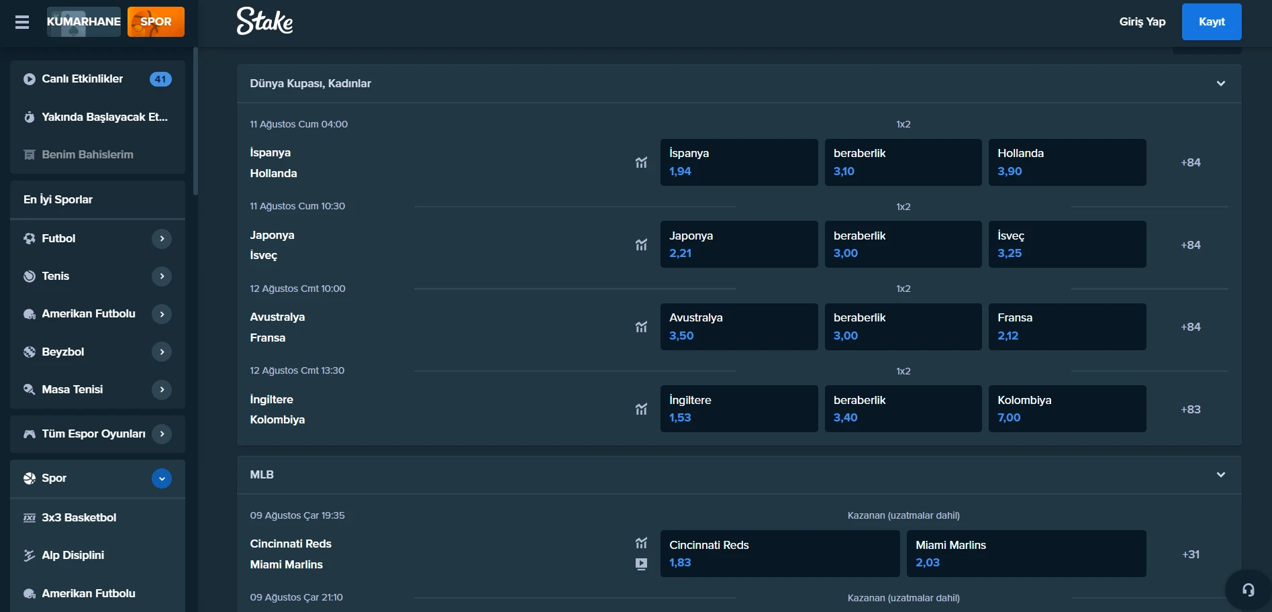This screenshot has width=1272, height=612.
Task: Click the Amerikan Futbolu helmet icon in En İyi Sporlar
Action: (30, 314)
